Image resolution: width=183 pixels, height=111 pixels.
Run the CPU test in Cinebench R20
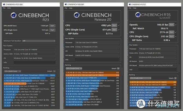click(x=114, y=25)
